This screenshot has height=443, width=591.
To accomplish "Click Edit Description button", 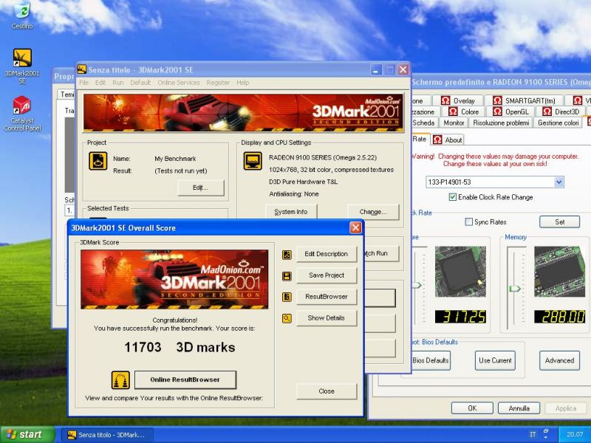I will (327, 254).
